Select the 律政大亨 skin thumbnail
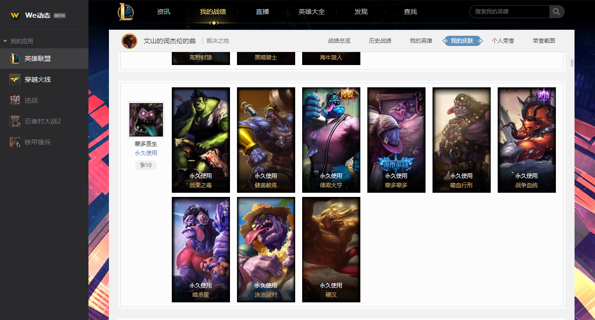Image resolution: width=595 pixels, height=320 pixels. (331, 140)
